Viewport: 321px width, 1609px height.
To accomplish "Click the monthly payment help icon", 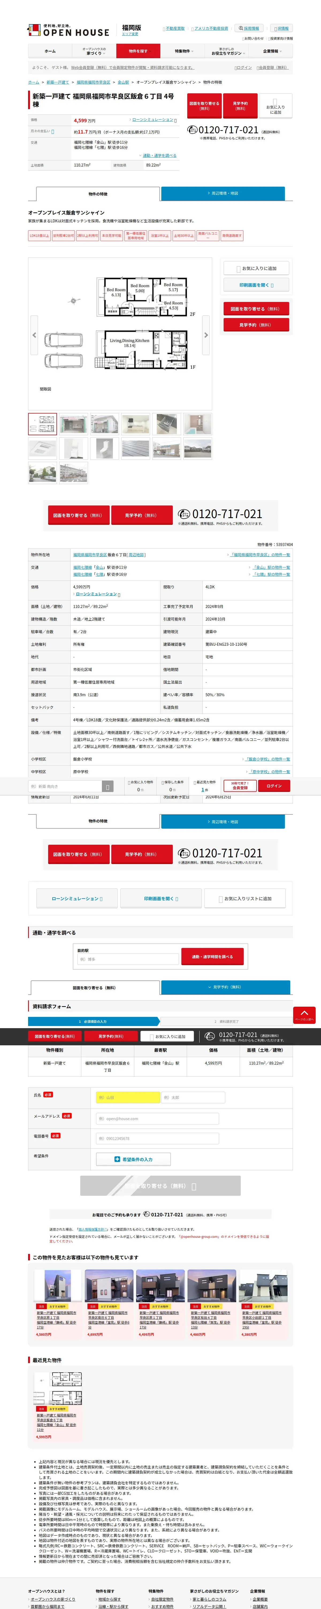I will coord(52,132).
